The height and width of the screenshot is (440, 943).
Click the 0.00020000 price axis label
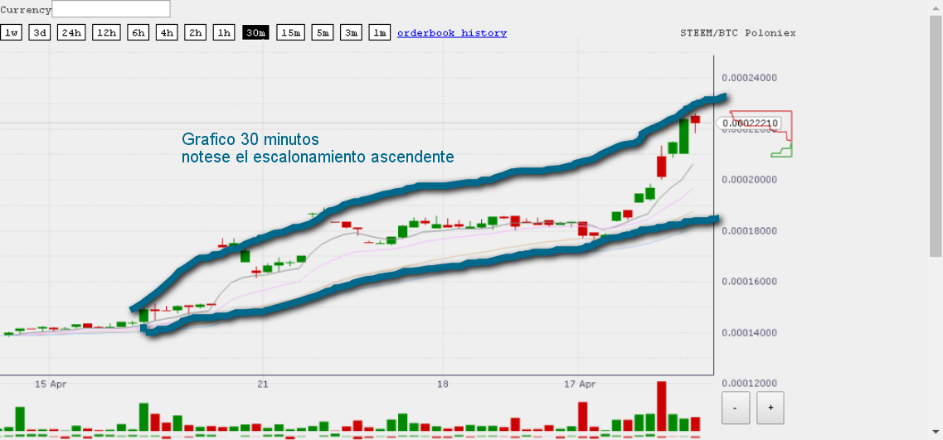coord(750,179)
